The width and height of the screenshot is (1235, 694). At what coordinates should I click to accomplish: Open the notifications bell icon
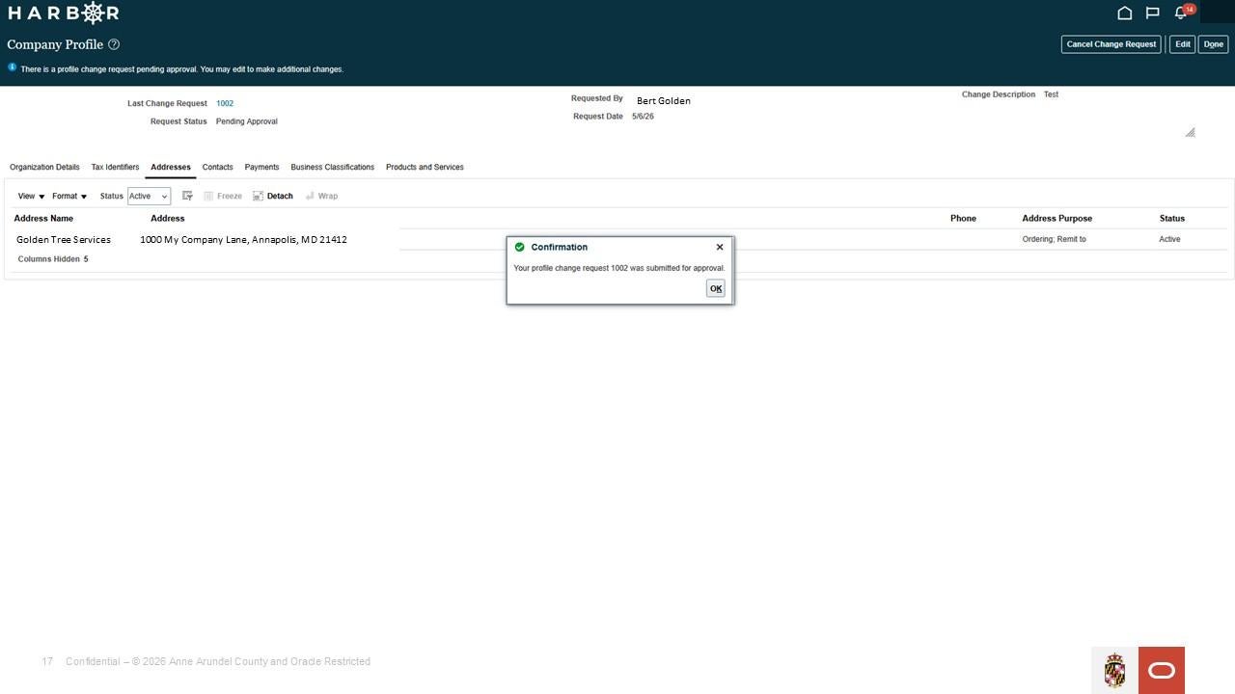pyautogui.click(x=1180, y=13)
